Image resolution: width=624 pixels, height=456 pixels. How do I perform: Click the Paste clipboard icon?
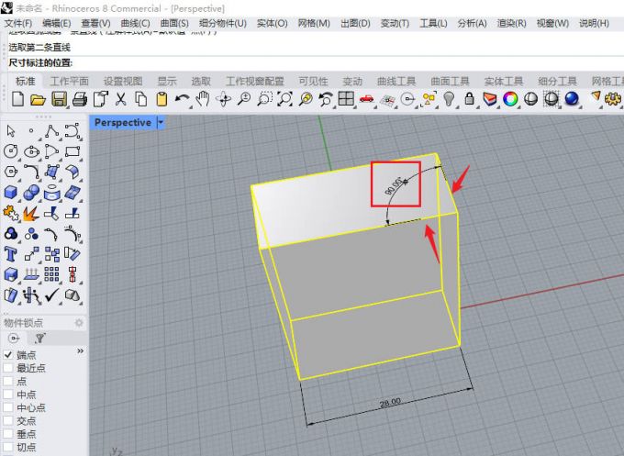point(162,99)
